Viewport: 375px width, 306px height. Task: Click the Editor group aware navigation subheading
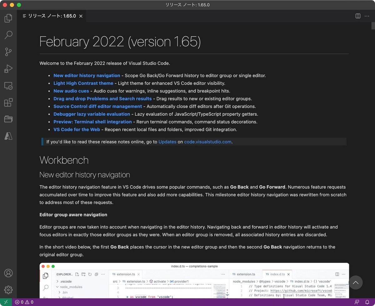click(x=73, y=215)
